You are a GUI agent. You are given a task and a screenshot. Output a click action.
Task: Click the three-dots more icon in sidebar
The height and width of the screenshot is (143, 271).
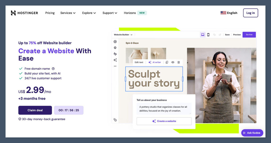(x=115, y=66)
